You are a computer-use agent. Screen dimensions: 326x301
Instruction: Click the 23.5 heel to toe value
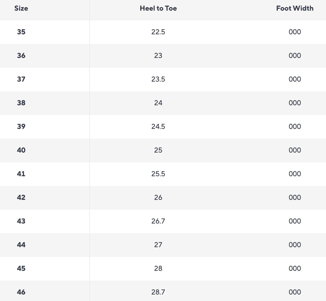coord(158,79)
